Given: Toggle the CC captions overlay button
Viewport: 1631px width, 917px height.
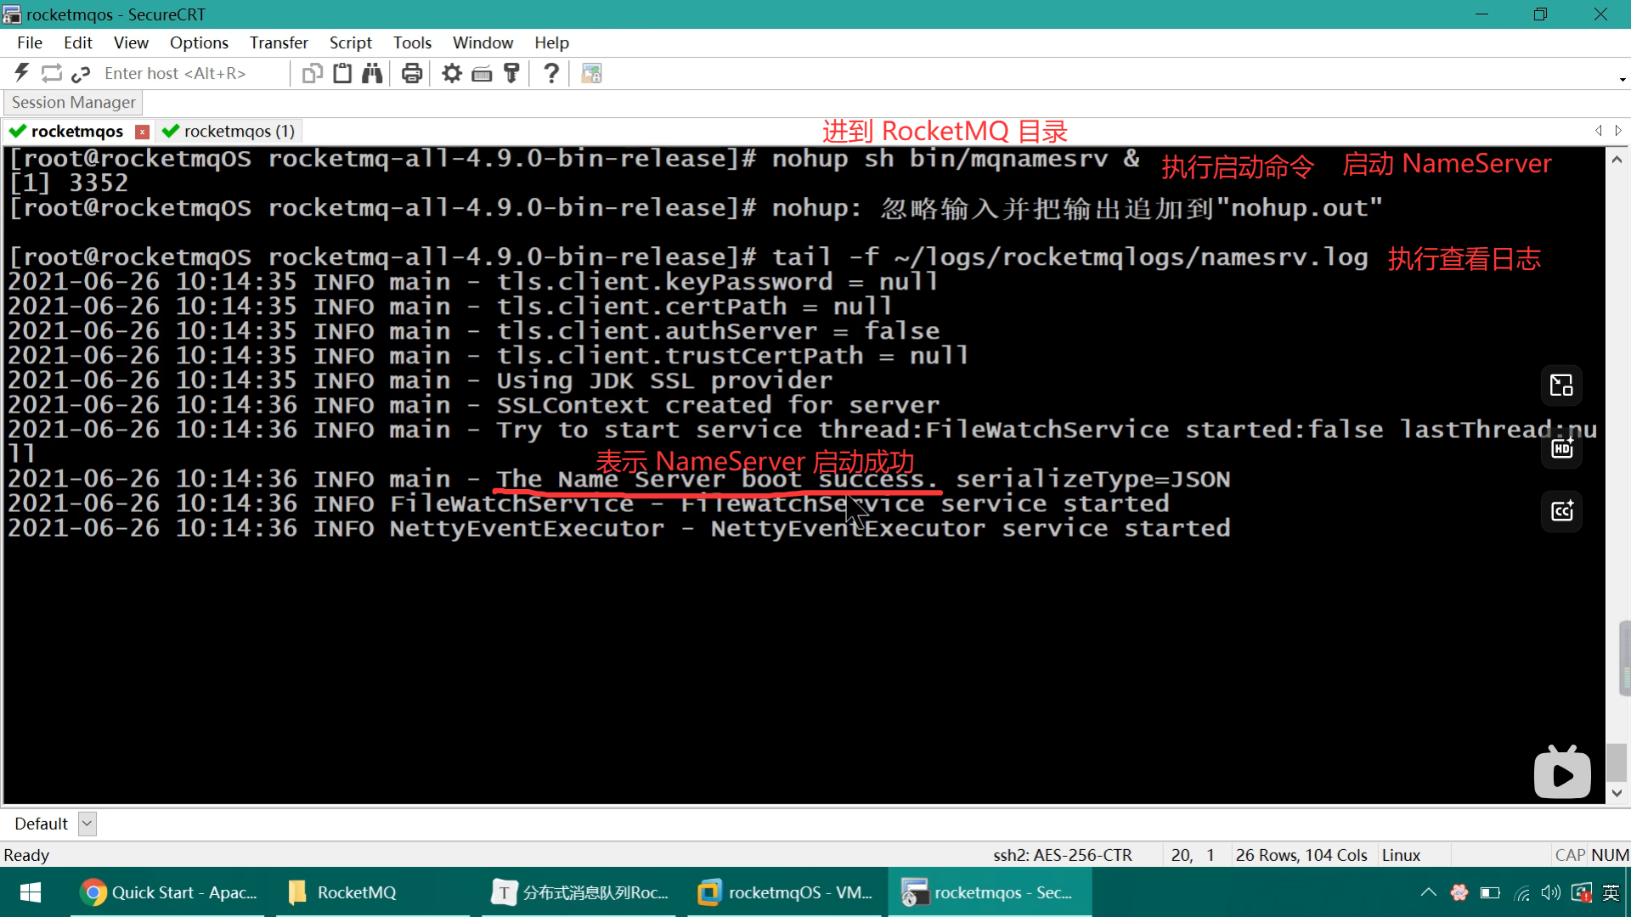Looking at the screenshot, I should tap(1561, 511).
